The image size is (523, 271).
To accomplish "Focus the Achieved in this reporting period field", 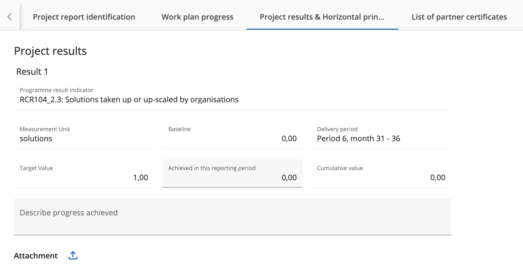I will tap(232, 177).
